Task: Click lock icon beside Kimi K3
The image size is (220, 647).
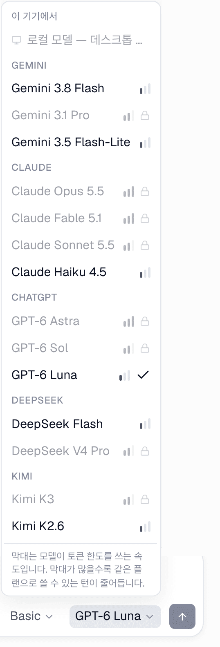Action: (x=145, y=500)
